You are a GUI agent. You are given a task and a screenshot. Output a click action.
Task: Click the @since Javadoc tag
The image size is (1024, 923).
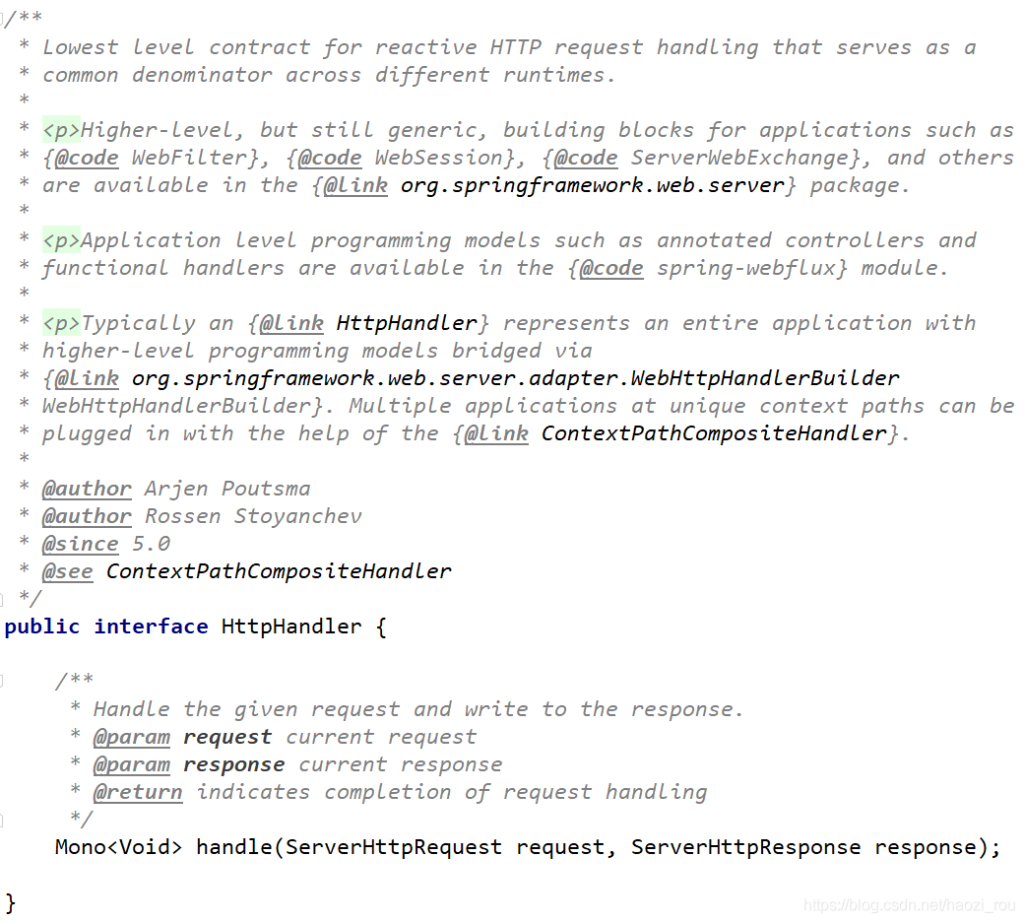[80, 544]
